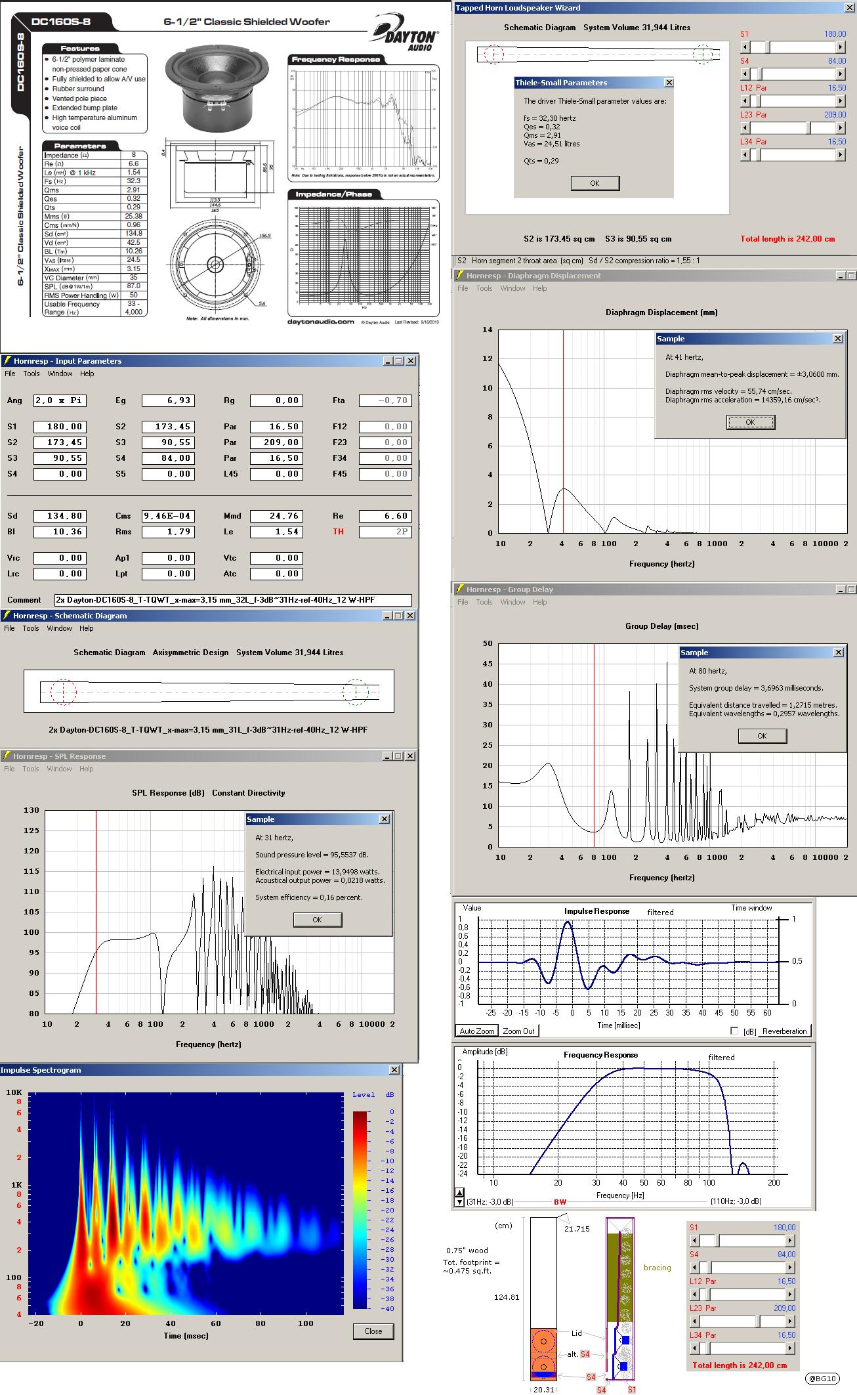Click the Ang input field
Screen dimensions: 857x1395
click(60, 400)
